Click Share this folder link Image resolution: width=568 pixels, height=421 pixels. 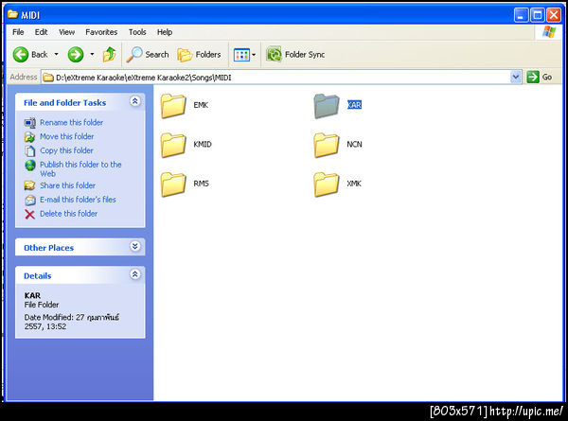tap(67, 185)
